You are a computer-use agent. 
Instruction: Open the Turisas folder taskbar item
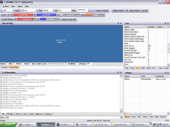click(102, 125)
